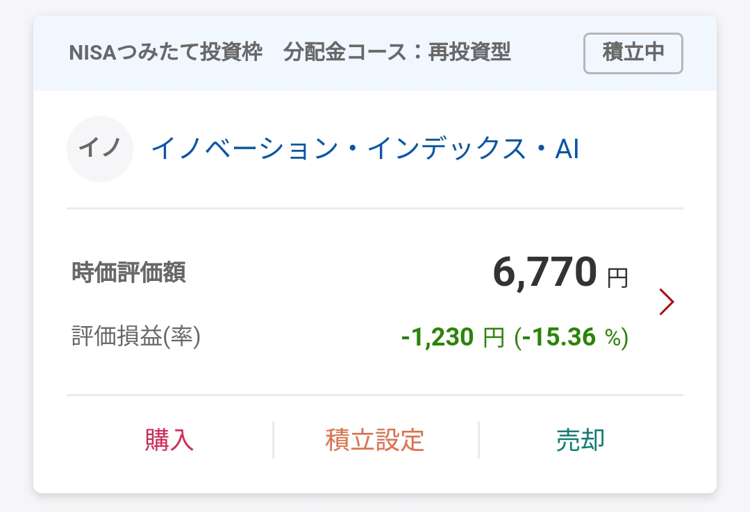This screenshot has width=750, height=512.
Task: Click the horizontal line above the 購入 row
Action: click(375, 395)
